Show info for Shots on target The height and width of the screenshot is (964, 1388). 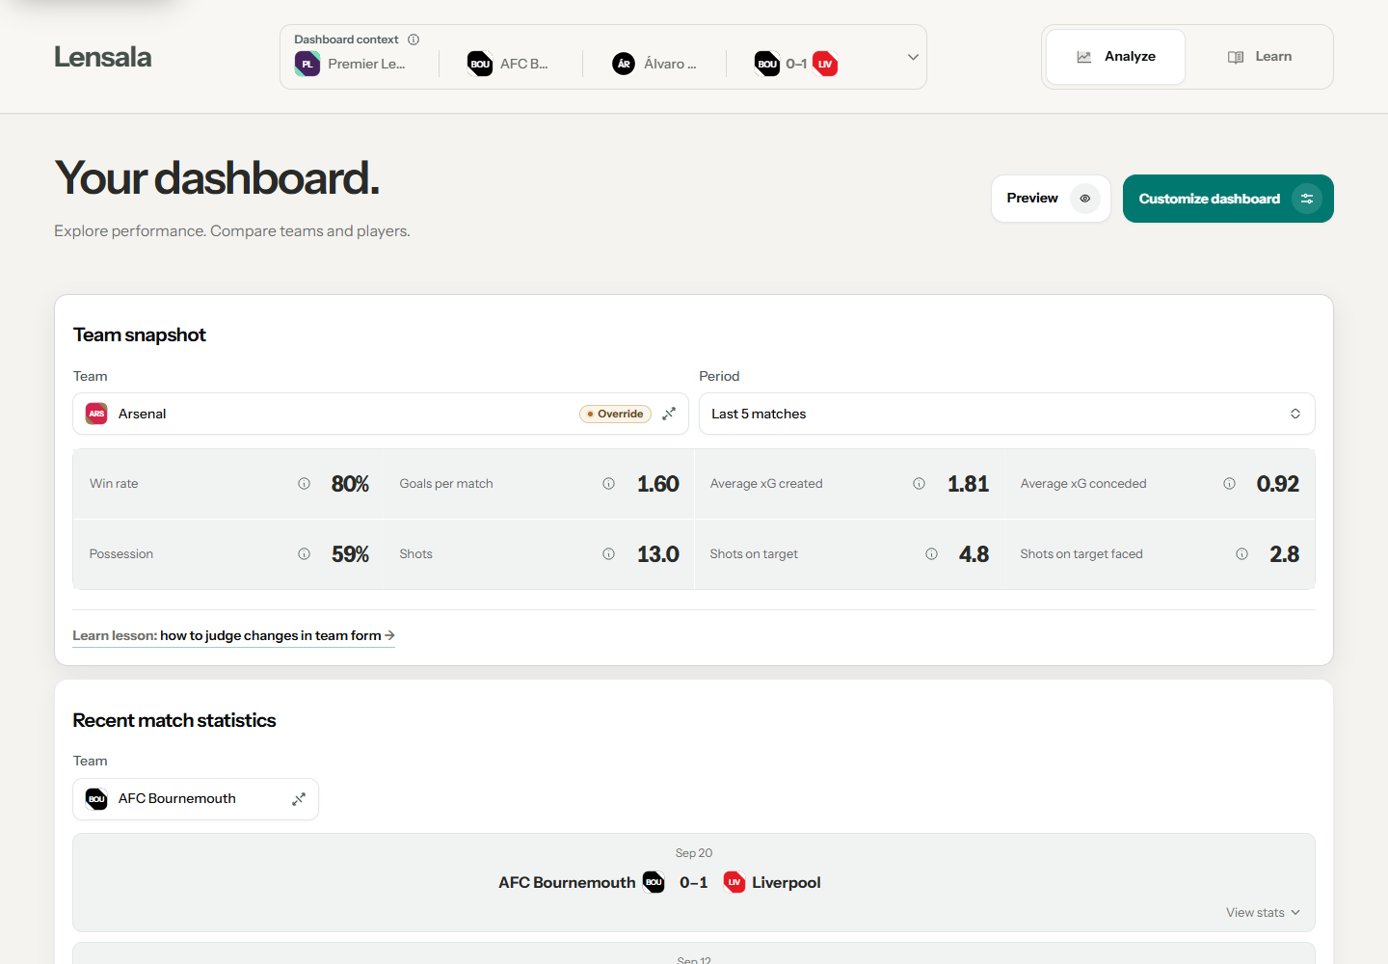pos(931,554)
